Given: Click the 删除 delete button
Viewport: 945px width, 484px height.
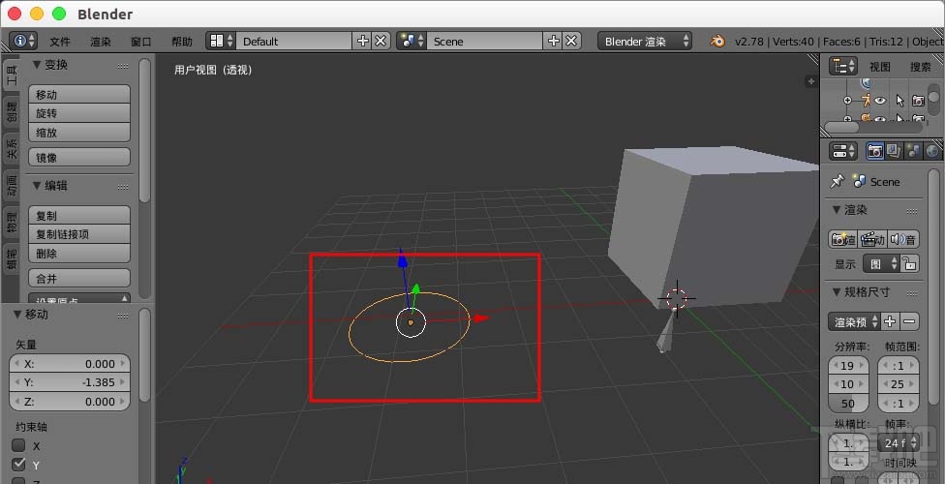Looking at the screenshot, I should coord(79,254).
